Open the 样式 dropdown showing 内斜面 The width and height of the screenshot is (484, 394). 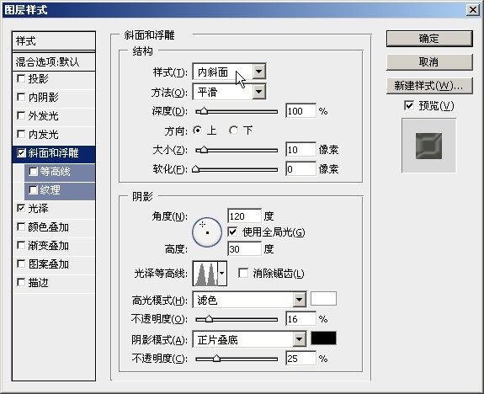(x=229, y=72)
